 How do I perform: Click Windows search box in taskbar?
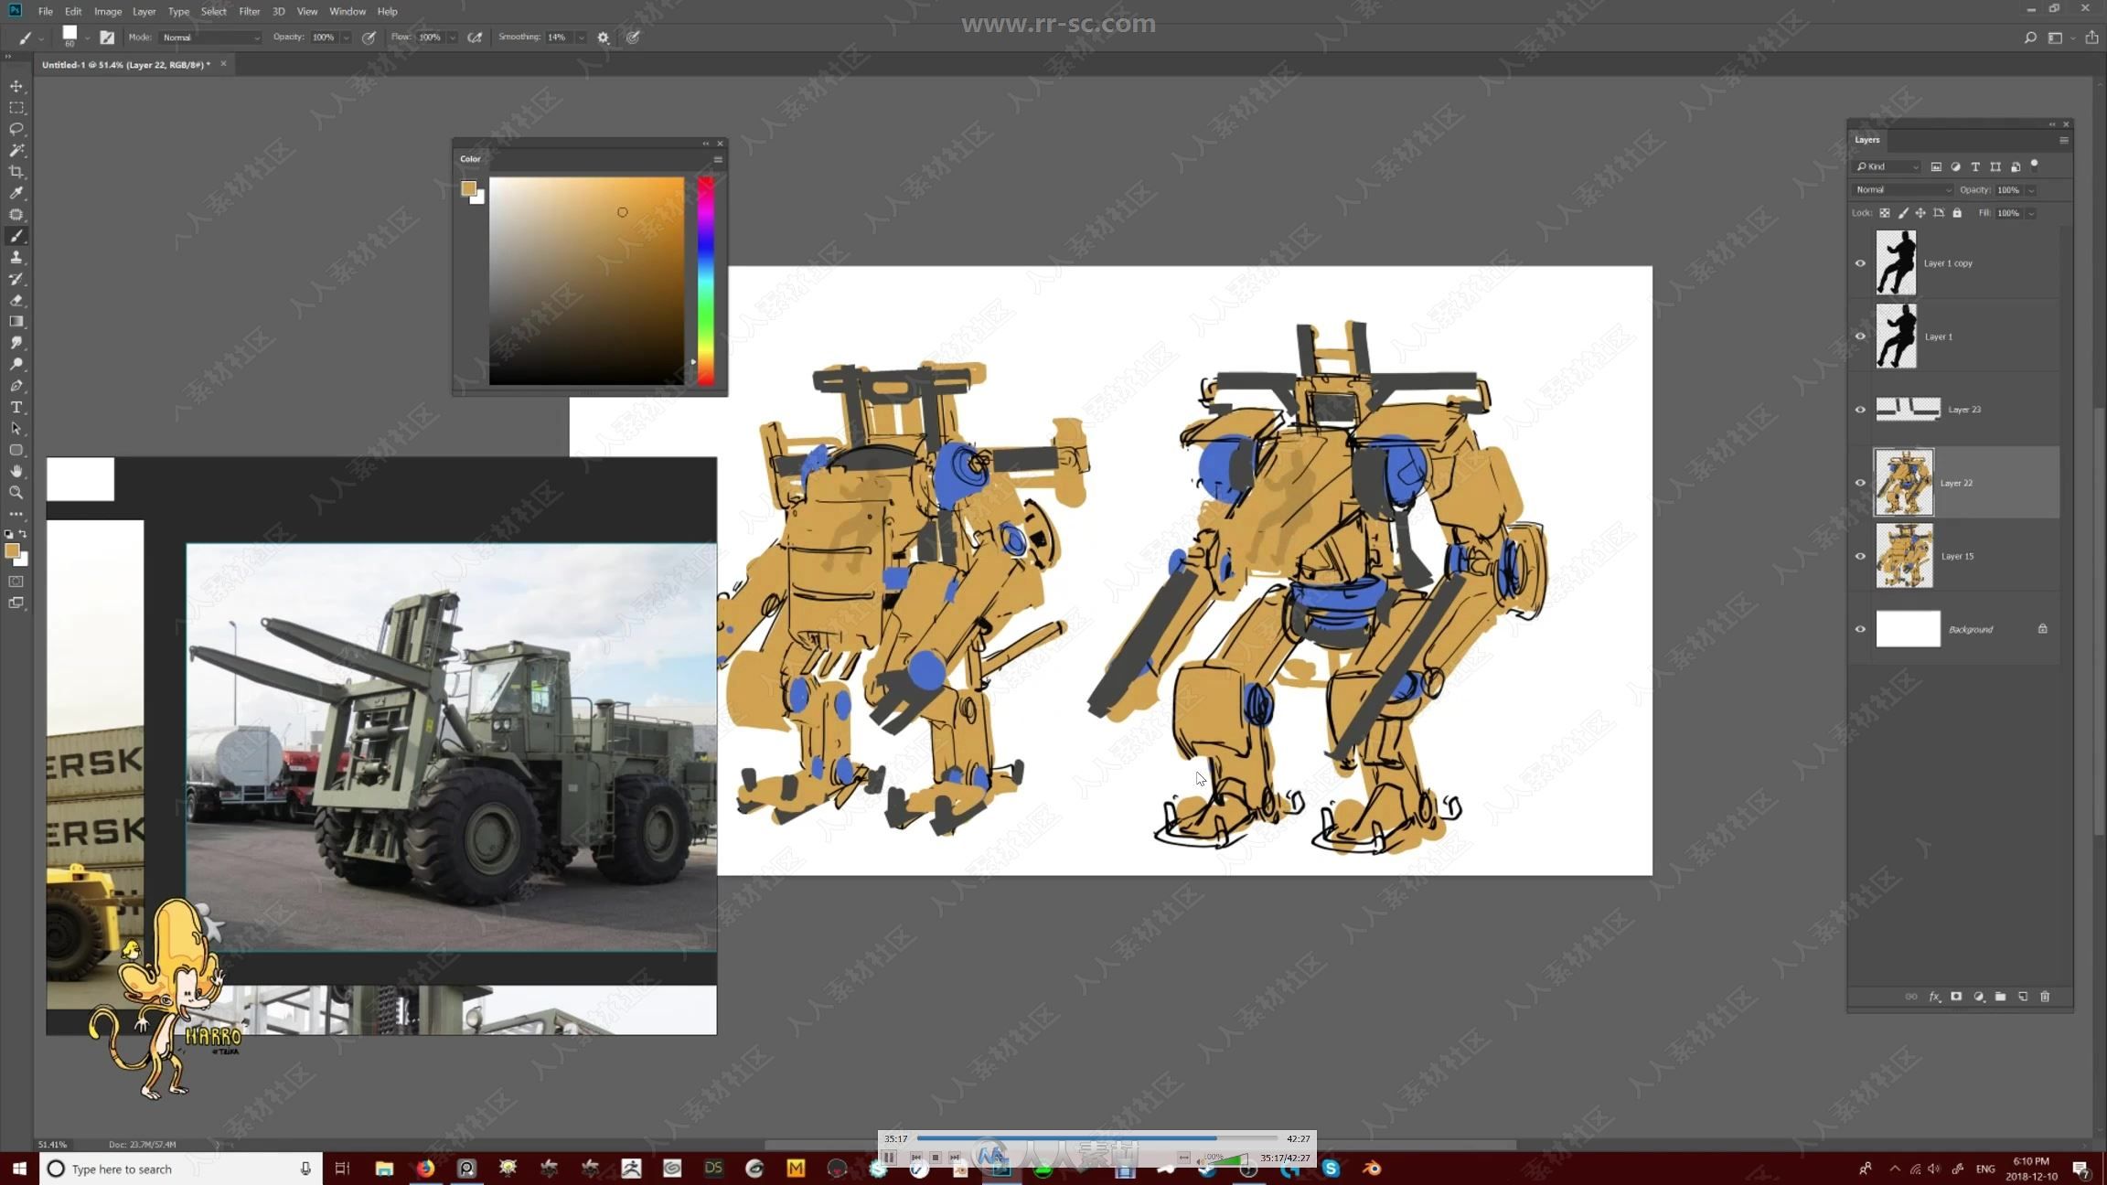point(181,1169)
